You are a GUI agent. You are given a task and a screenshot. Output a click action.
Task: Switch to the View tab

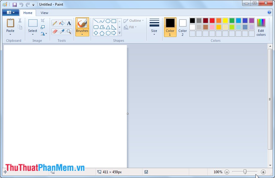coord(44,13)
